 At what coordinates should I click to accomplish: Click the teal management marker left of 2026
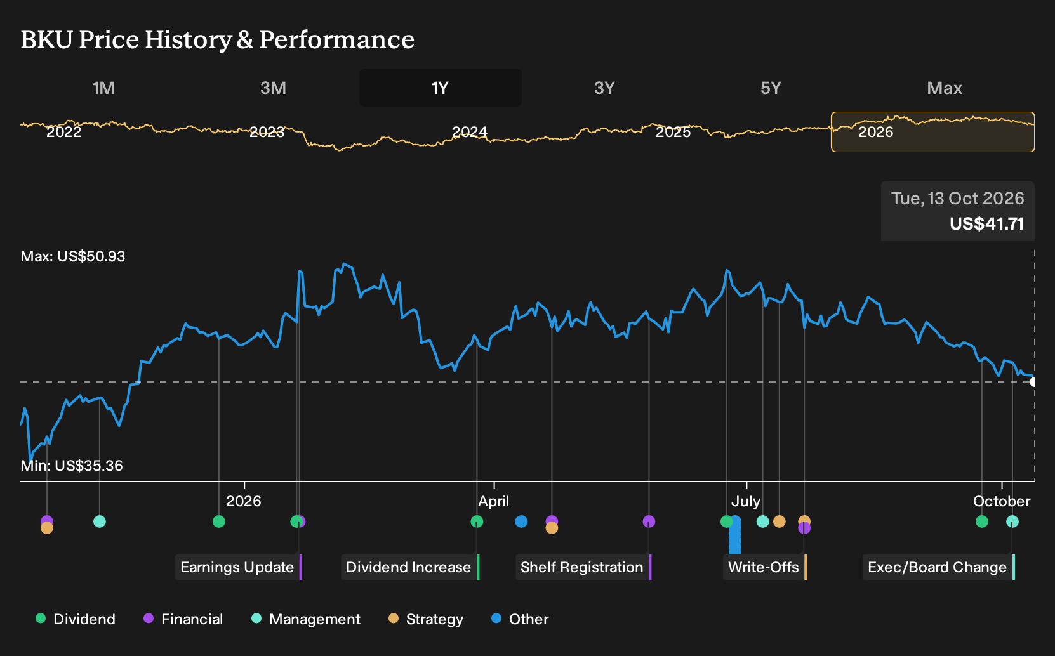[100, 522]
